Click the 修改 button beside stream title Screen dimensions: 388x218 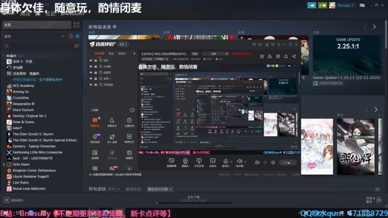pos(195,54)
